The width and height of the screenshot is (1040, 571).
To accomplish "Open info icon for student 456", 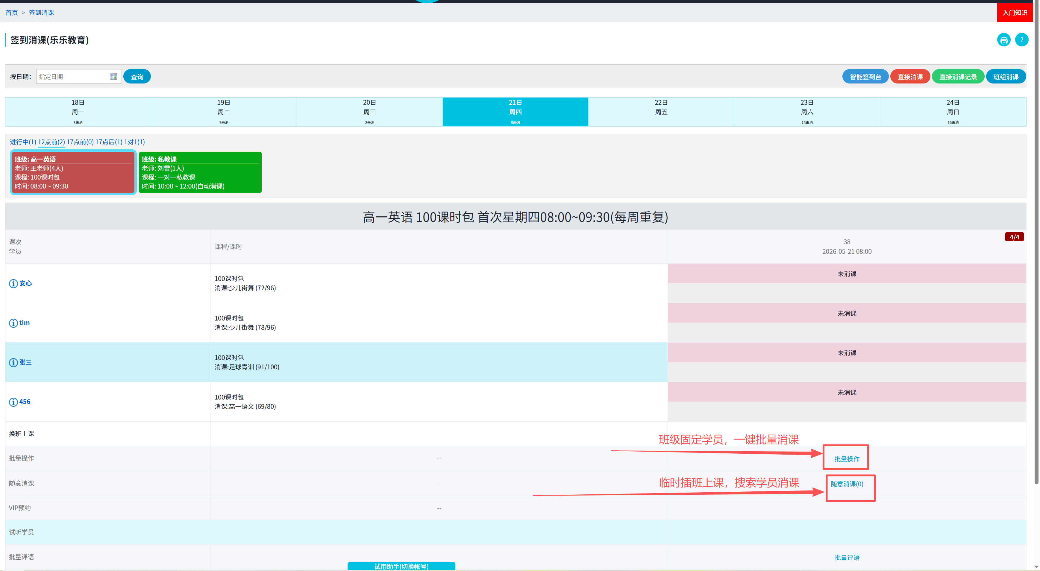I will 13,402.
